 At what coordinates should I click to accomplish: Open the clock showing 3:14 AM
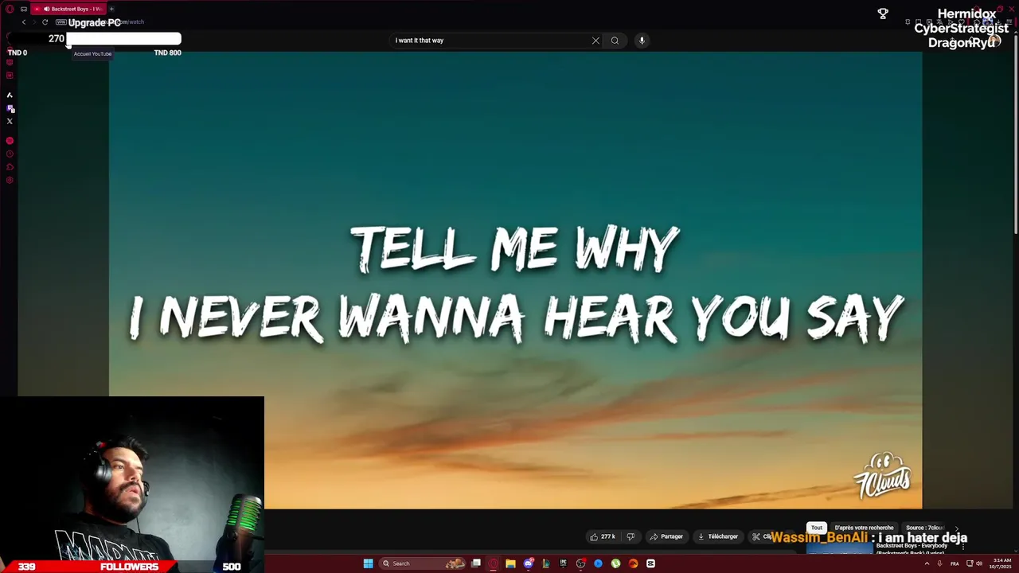pyautogui.click(x=1001, y=564)
